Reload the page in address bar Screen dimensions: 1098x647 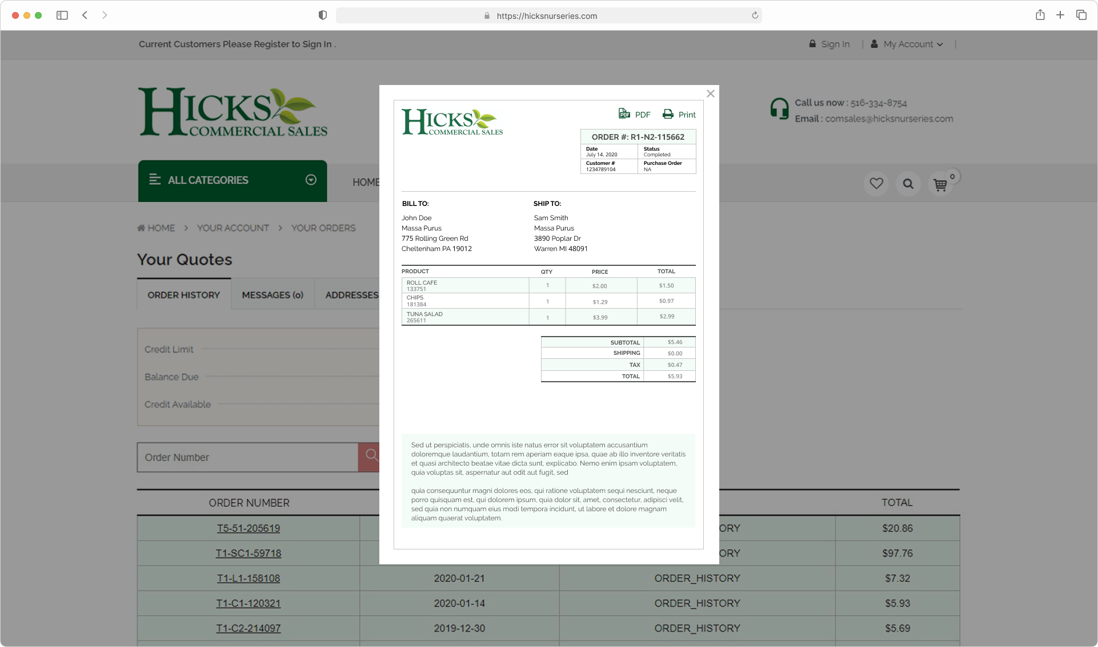coord(755,15)
